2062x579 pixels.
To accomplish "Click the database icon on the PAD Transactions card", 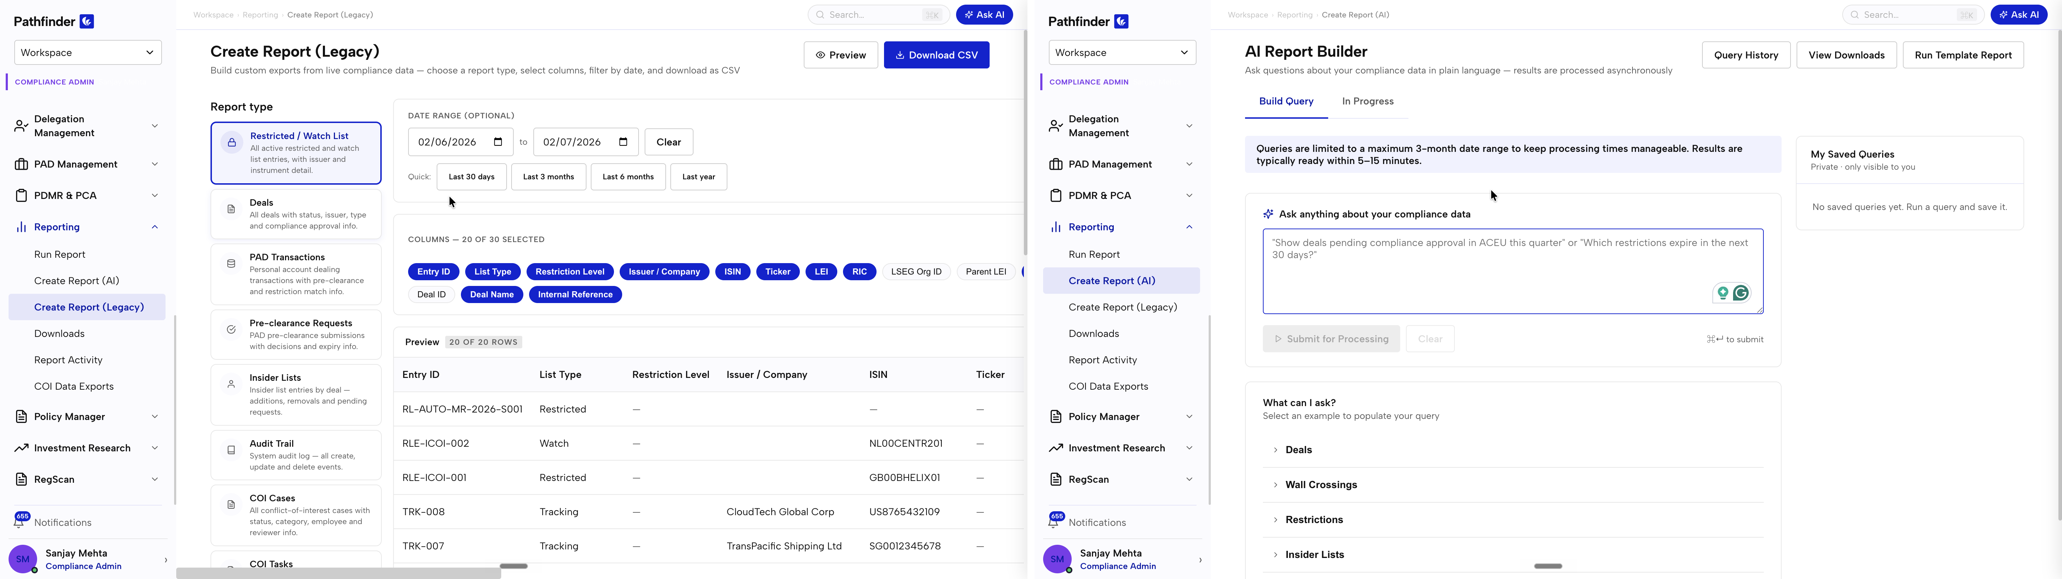I will coord(230,264).
